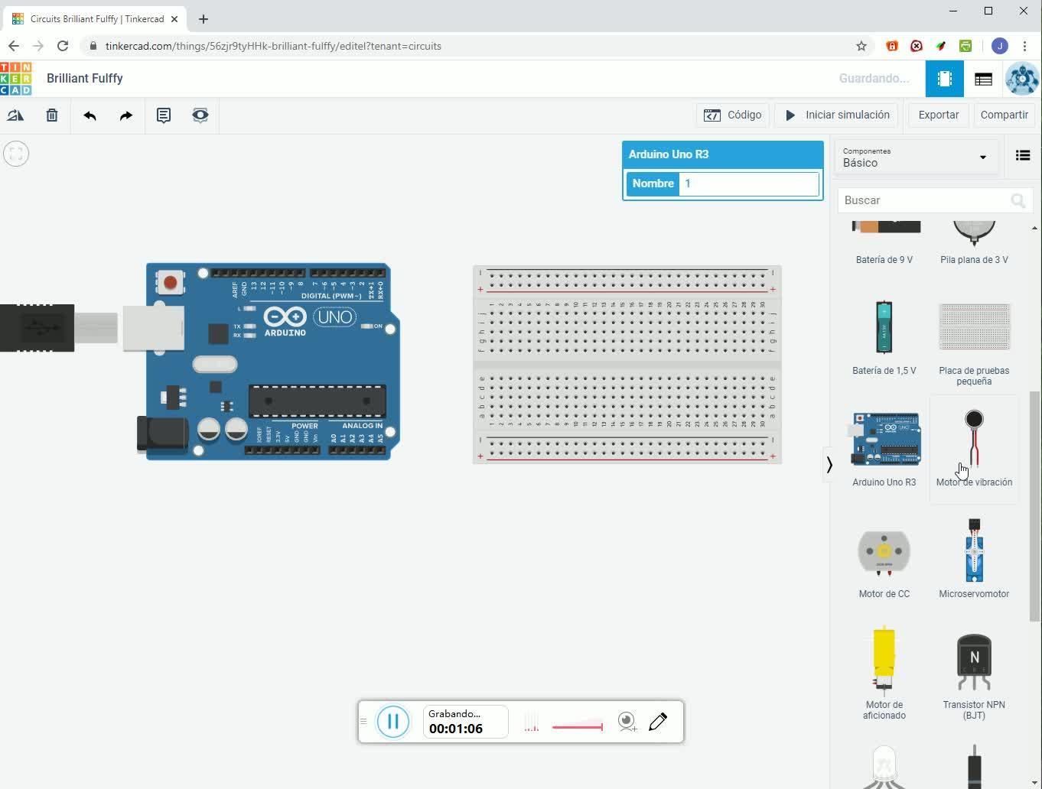Click the components panel scrollbar
This screenshot has height=789, width=1042.
(x=1034, y=506)
